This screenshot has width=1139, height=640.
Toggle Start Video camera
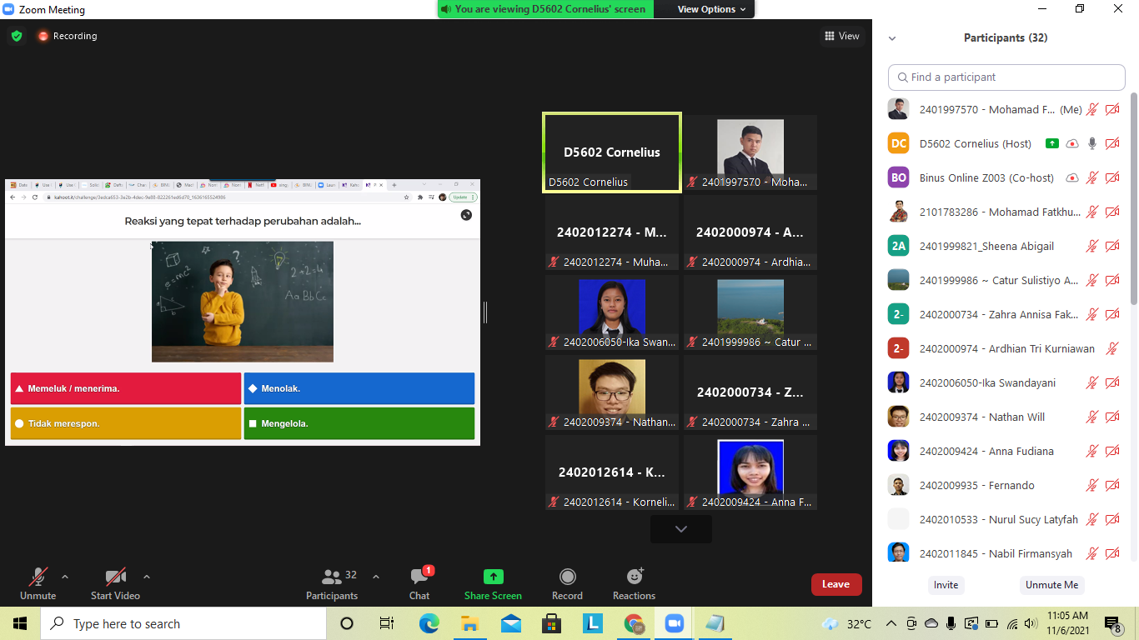pos(115,577)
